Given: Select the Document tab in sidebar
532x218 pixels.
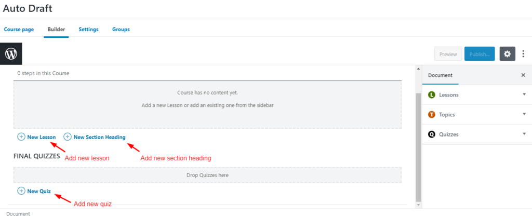Looking at the screenshot, I should click(440, 75).
